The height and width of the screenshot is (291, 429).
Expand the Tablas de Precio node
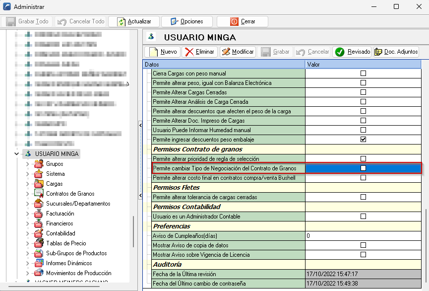27,243
